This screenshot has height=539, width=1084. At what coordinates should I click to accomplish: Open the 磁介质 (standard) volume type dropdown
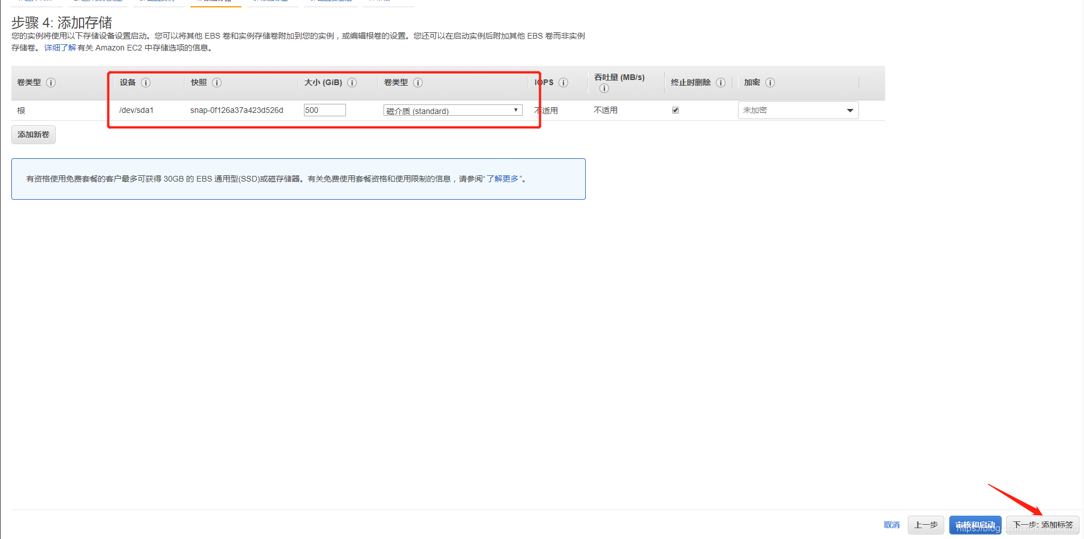tap(453, 110)
